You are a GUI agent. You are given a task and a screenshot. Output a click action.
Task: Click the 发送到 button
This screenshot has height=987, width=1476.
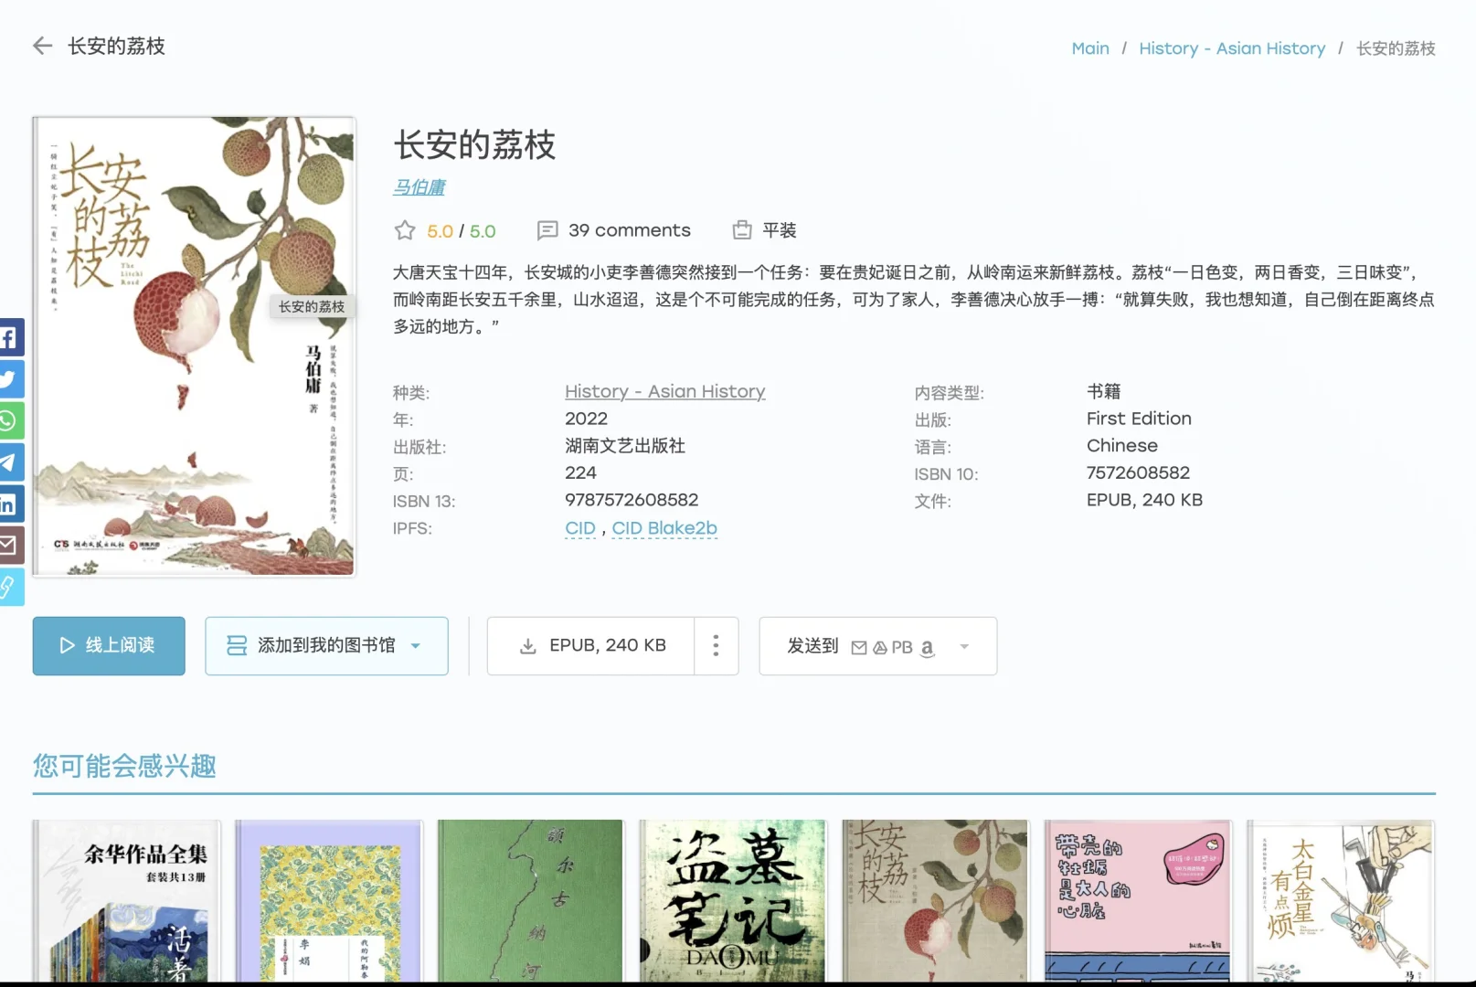coord(877,646)
